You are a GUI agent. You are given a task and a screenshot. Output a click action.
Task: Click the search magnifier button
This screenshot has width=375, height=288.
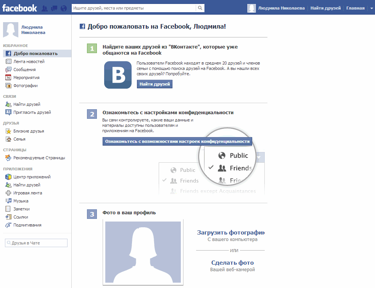pos(200,8)
